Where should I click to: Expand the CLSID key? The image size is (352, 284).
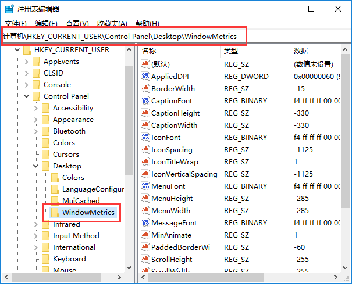(27, 73)
